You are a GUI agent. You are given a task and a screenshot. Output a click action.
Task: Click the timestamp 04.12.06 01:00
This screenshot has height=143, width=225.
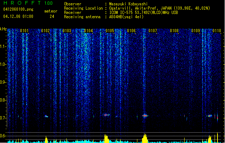[18, 16]
